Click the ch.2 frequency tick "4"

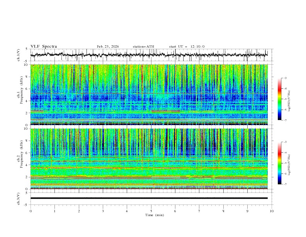(x=27, y=165)
